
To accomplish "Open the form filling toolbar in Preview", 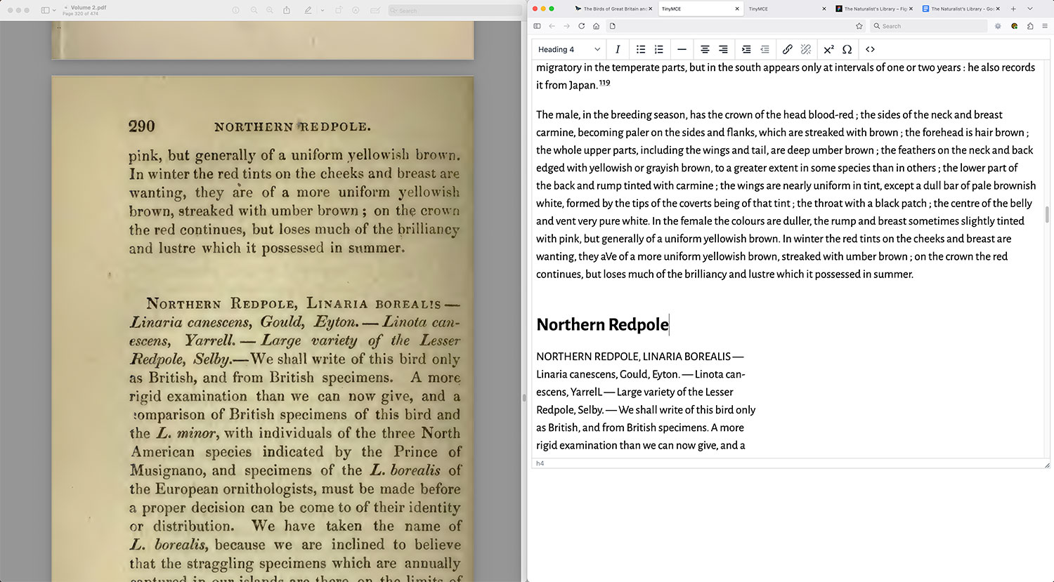I will (375, 11).
